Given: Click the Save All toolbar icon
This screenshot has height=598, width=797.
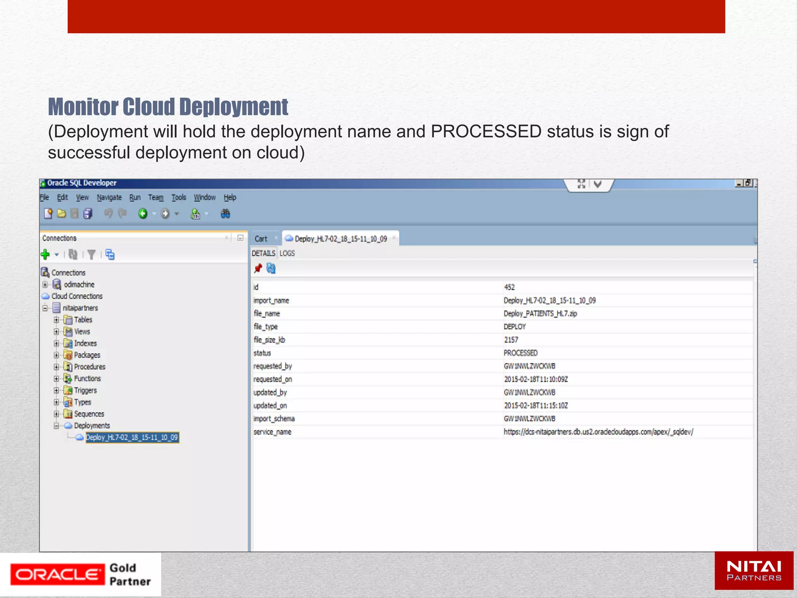Looking at the screenshot, I should coord(88,213).
